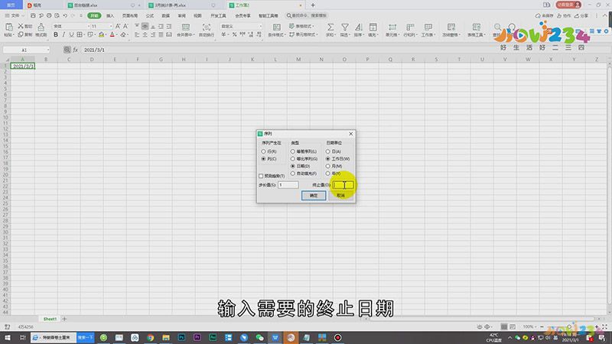Viewport: 612px width, 344px height.
Task: Collapse the ribbon with the chevron
Action: [x=605, y=15]
